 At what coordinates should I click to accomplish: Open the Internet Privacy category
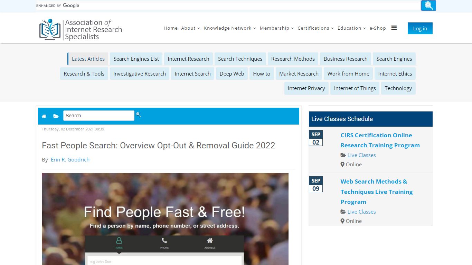306,88
